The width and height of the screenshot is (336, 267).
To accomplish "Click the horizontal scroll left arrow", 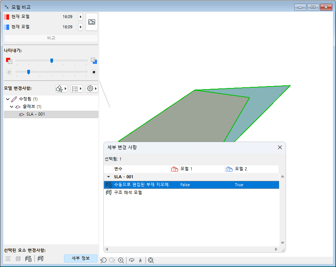I will 107,249.
